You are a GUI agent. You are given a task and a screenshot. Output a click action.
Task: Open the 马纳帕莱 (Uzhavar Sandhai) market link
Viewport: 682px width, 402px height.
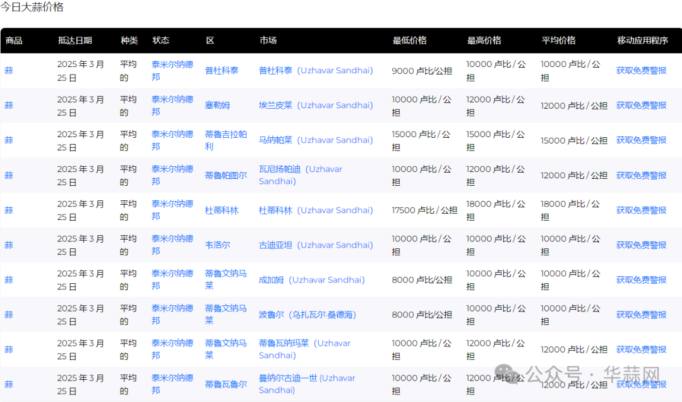[316, 140]
